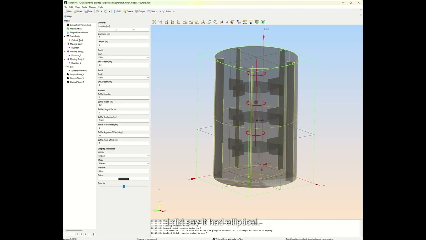This screenshot has width=426, height=240.
Task: Open the Visible Shown dropdown
Action: tap(123, 156)
